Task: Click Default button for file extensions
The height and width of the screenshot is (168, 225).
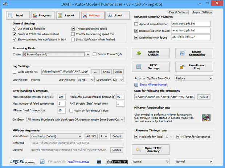Action: pos(204,97)
